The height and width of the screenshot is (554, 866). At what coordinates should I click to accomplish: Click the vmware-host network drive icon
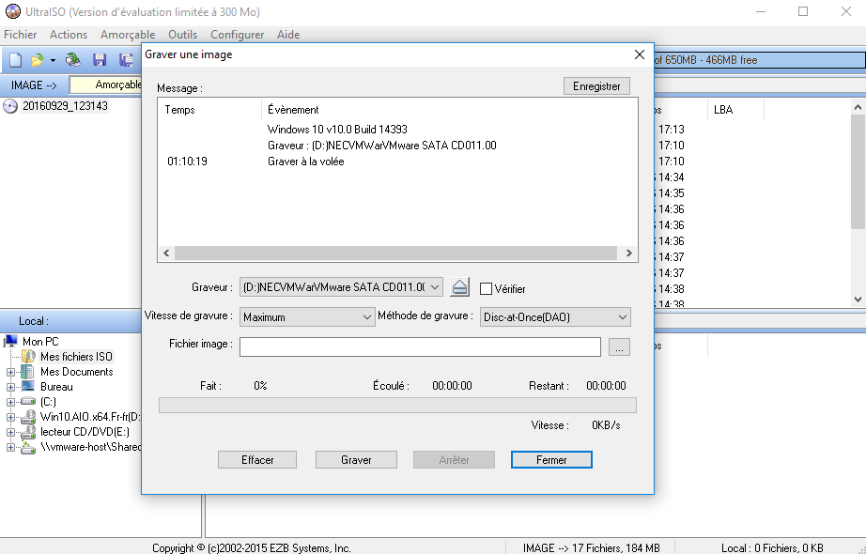[27, 447]
